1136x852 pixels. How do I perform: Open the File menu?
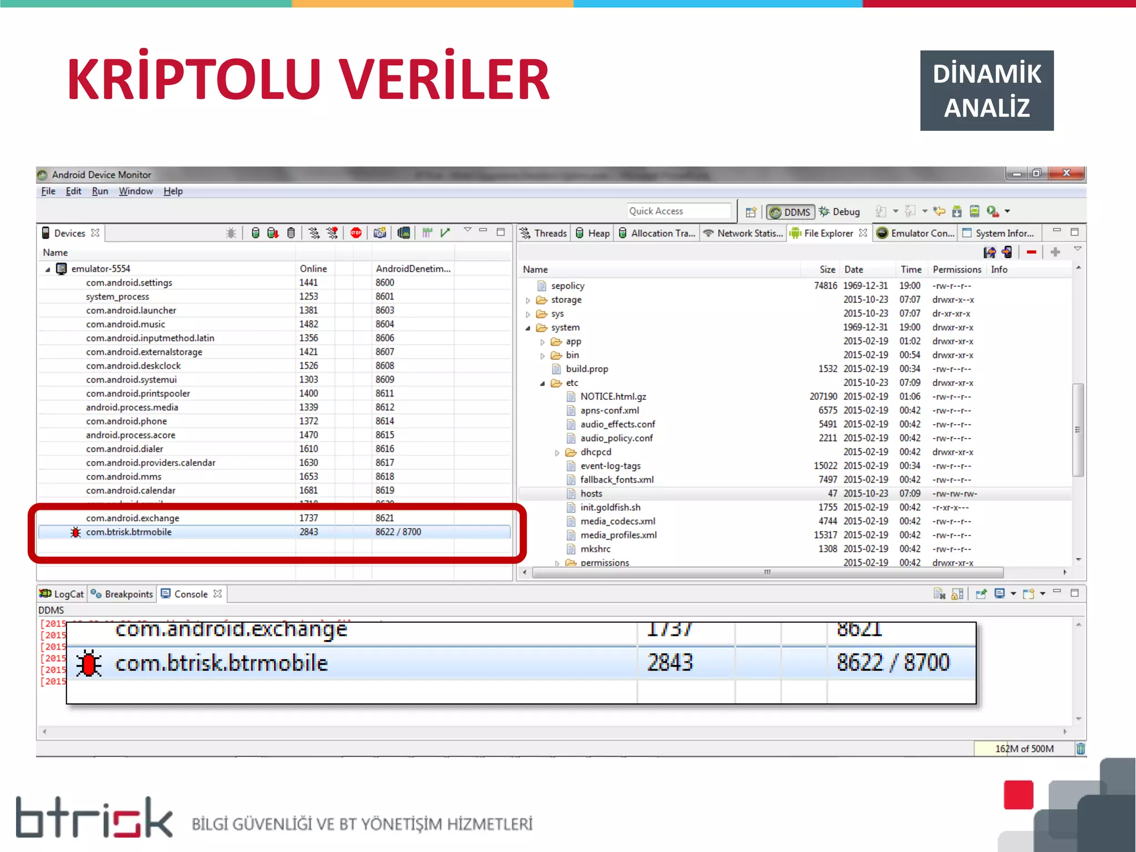pyautogui.click(x=48, y=191)
